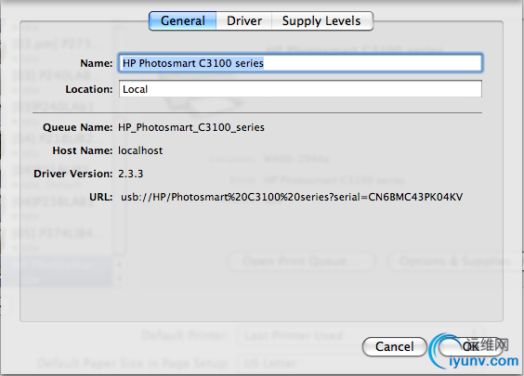
Task: Click into the printer Name field
Action: 300,63
